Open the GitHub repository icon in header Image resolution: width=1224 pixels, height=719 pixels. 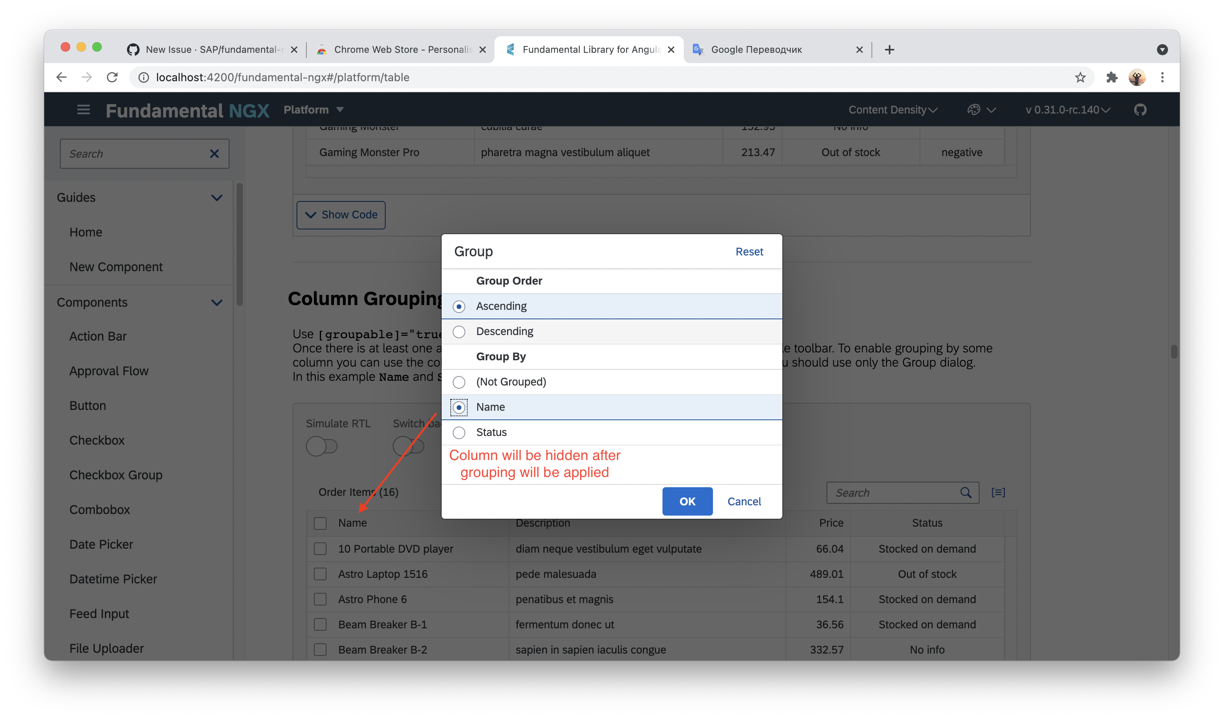1140,110
